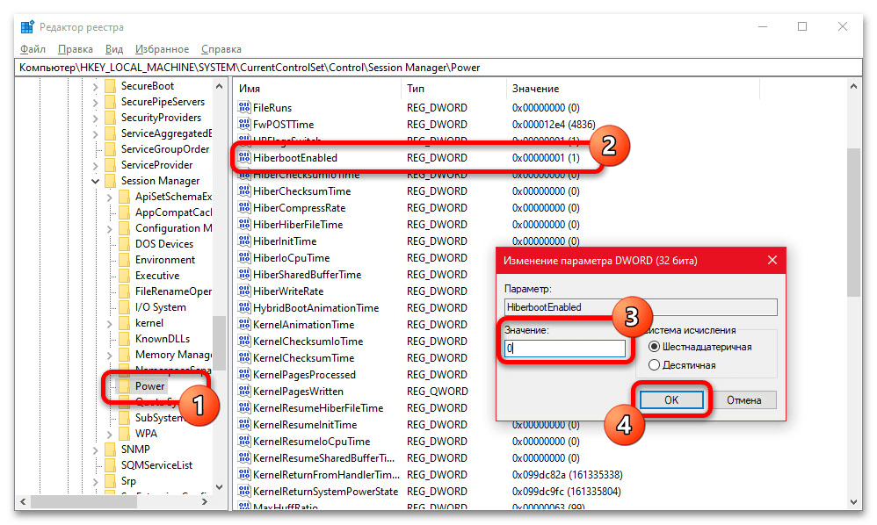The height and width of the screenshot is (525, 877).
Task: Click the Значение value input field
Action: [x=565, y=349]
